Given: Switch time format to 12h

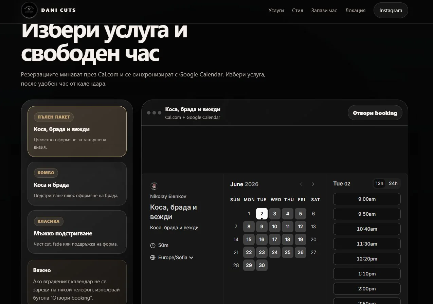Looking at the screenshot, I should click(379, 183).
